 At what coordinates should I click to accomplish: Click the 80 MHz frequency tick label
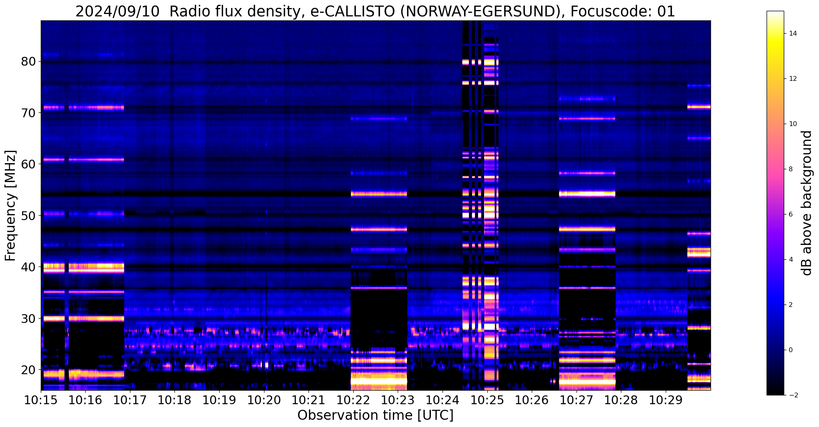coord(29,62)
